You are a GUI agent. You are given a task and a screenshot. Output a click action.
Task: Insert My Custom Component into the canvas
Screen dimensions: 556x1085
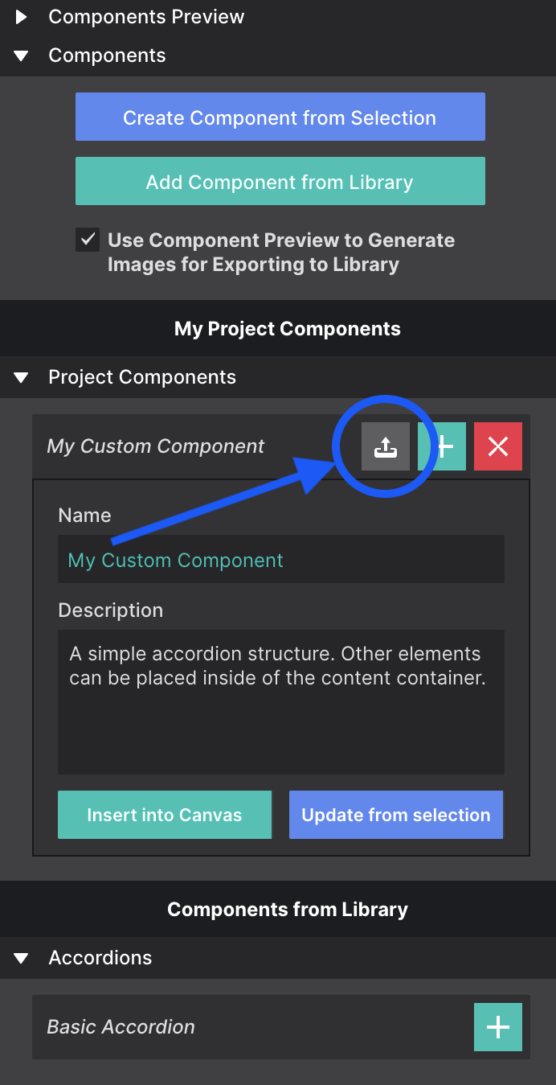point(164,815)
